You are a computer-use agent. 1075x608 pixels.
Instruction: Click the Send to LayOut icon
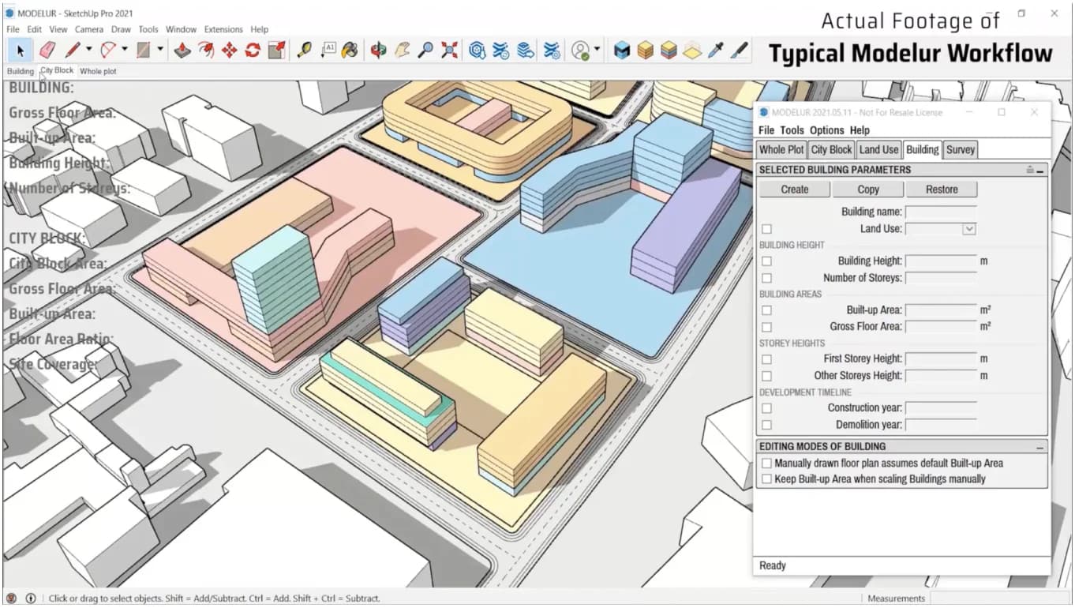tap(526, 51)
